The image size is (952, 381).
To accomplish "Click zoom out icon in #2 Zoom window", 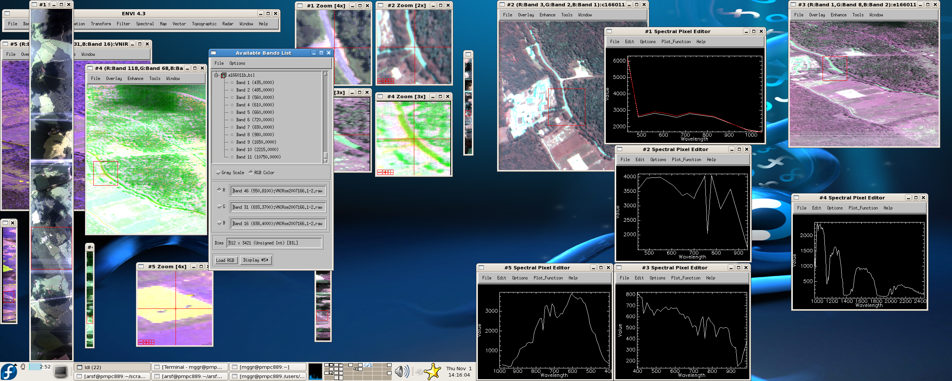I will [x=380, y=81].
